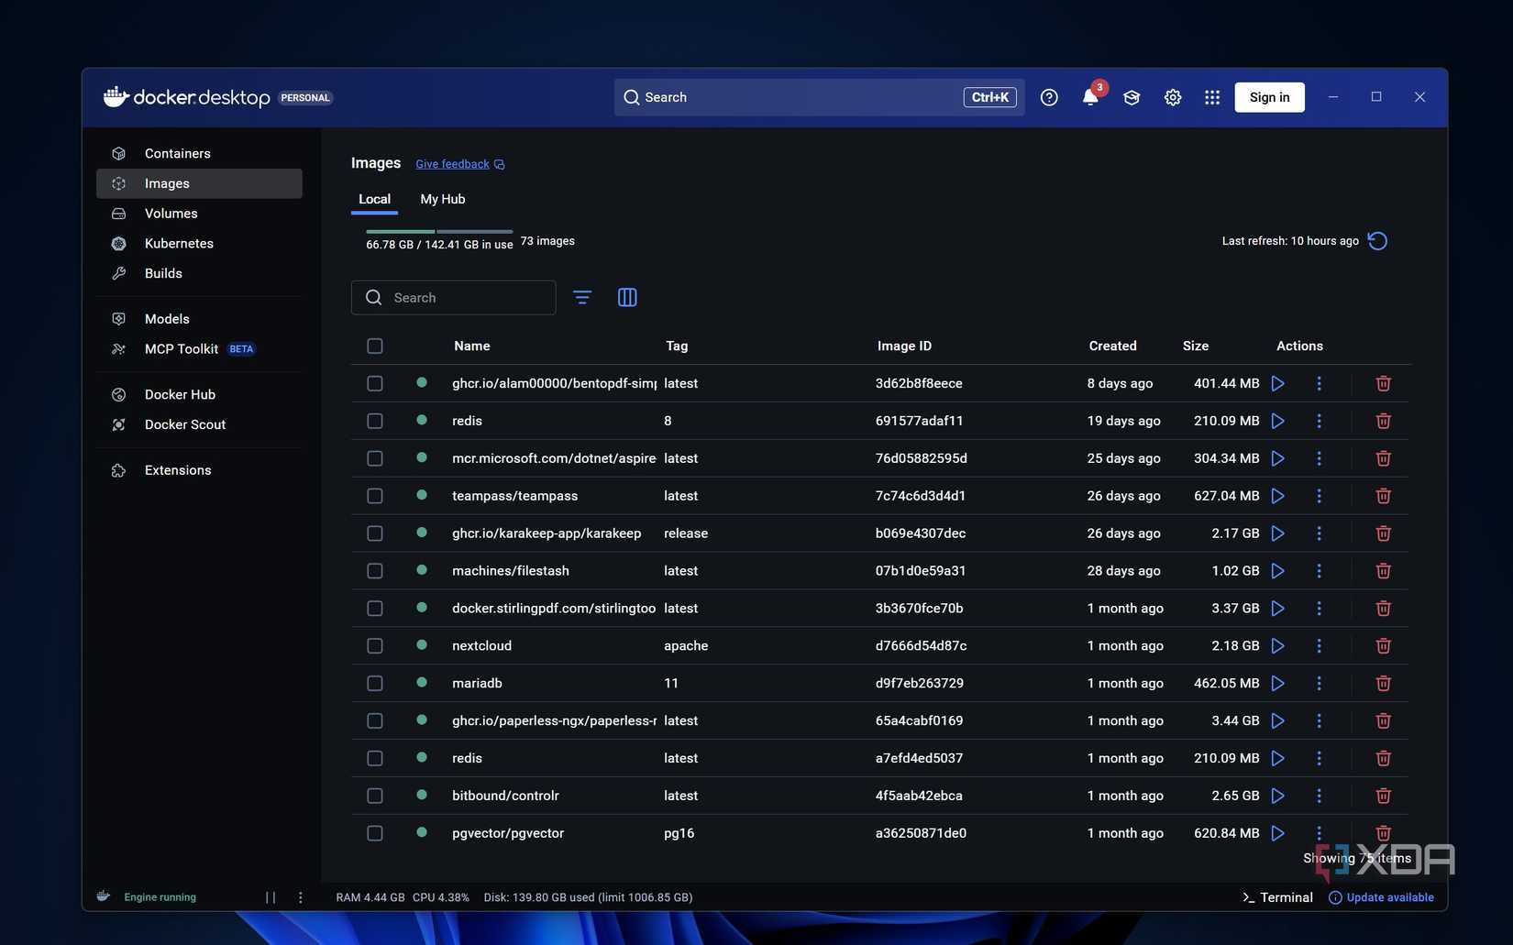Viewport: 1513px width, 945px height.
Task: Run the teampass/teampass image
Action: coord(1278,496)
